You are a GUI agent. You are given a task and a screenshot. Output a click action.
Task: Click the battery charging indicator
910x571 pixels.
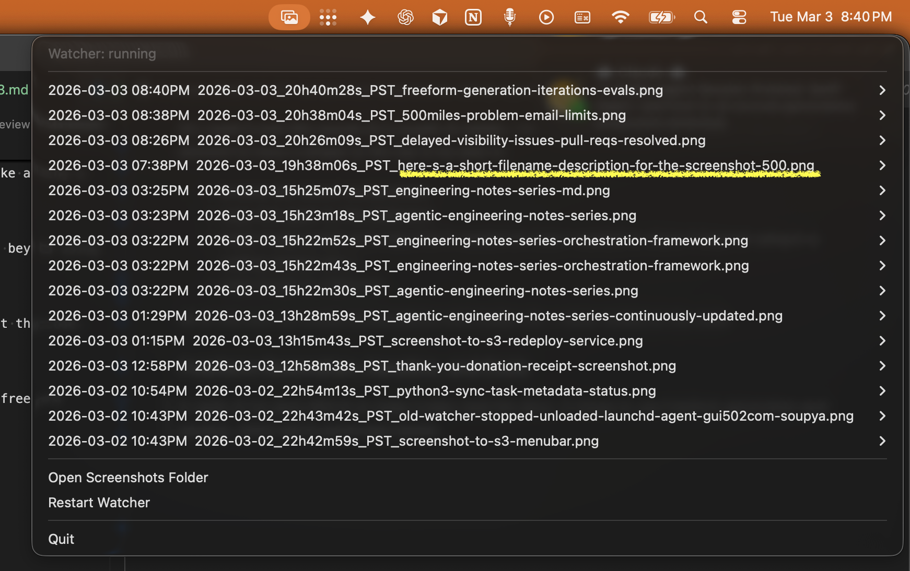click(661, 17)
